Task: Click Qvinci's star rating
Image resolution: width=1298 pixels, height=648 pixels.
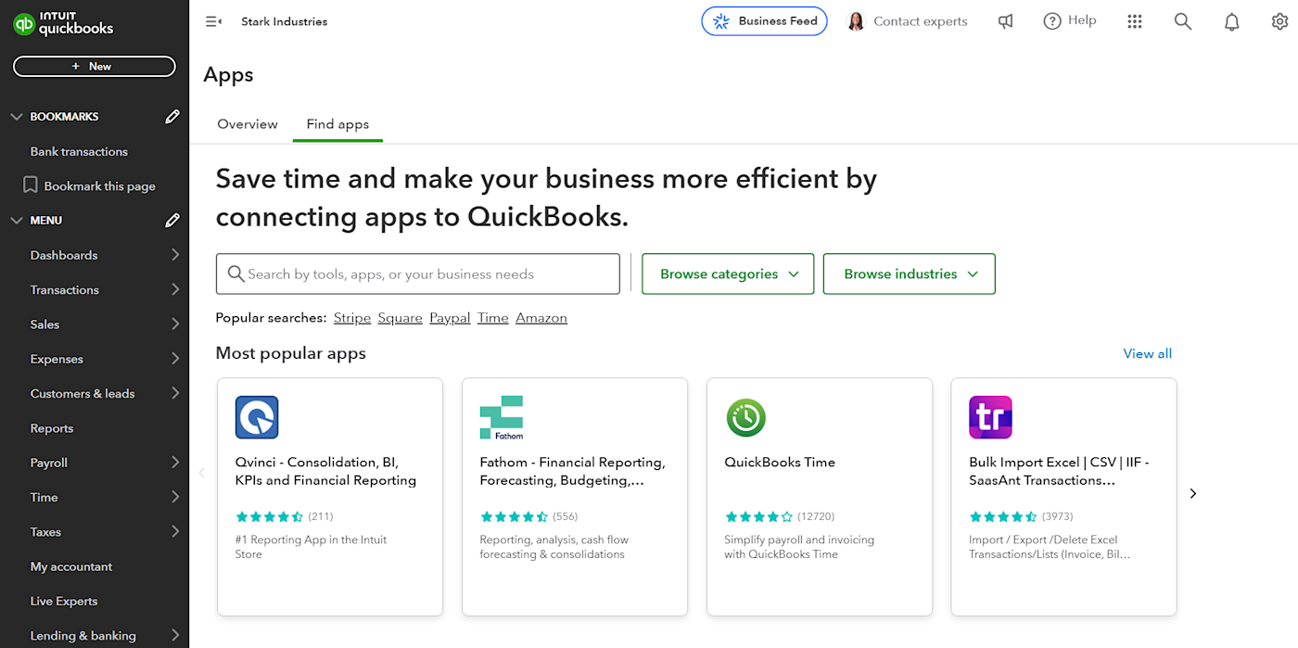Action: click(x=269, y=516)
